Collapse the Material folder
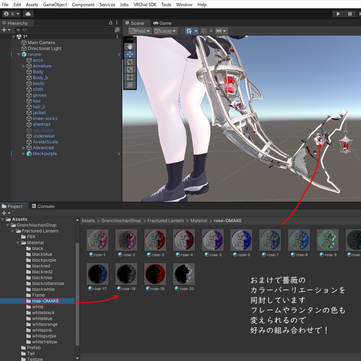Image resolution: width=361 pixels, height=361 pixels. (18, 243)
